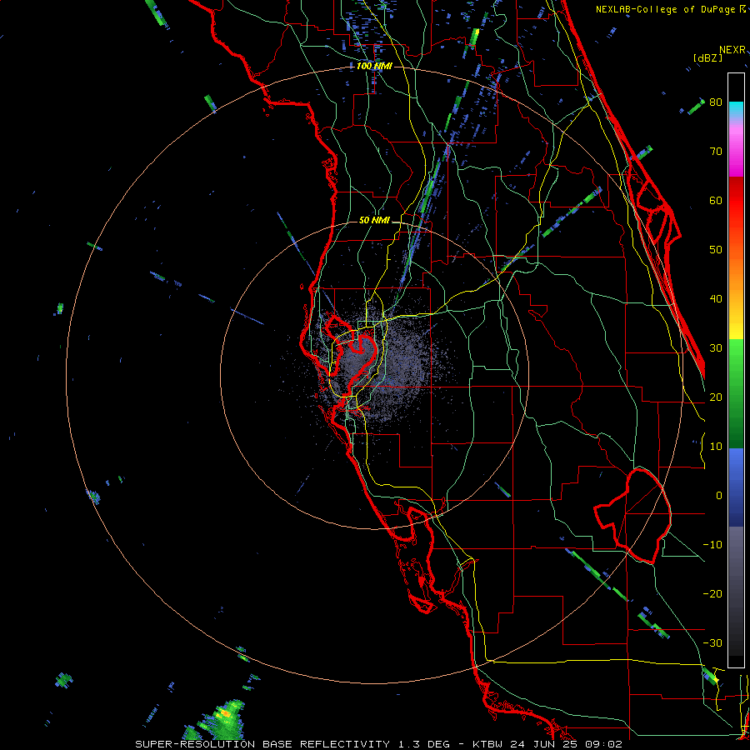Click the [dBZ] unit label
Viewport: 750px width, 750px height.
pyautogui.click(x=707, y=58)
